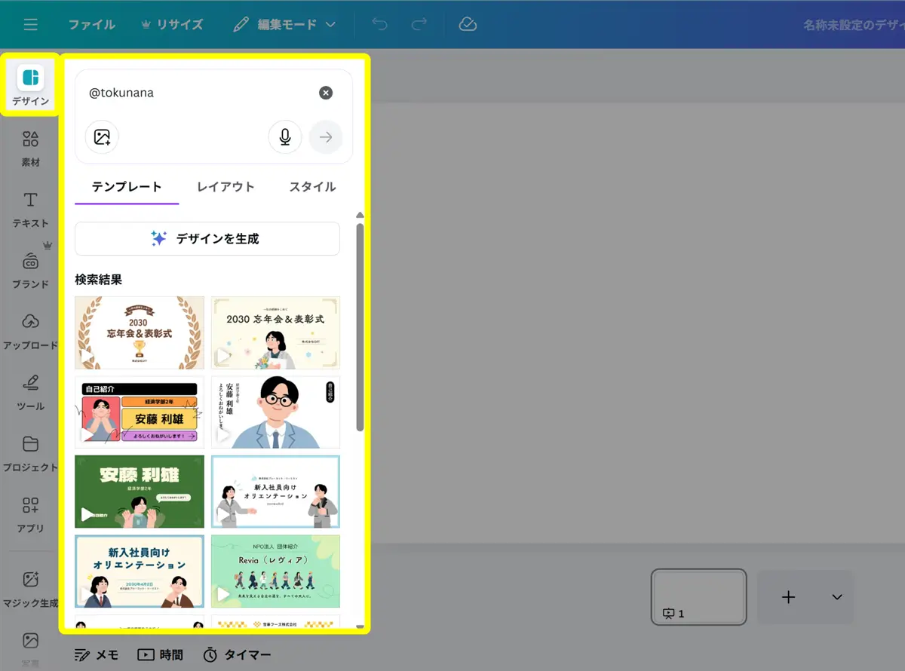
Task: Open the アップロード uploads panel
Action: tap(30, 330)
